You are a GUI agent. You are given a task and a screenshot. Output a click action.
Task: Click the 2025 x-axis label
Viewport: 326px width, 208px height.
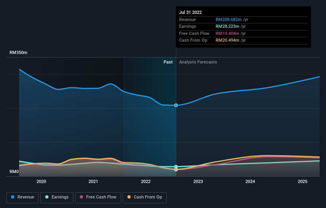pos(303,181)
